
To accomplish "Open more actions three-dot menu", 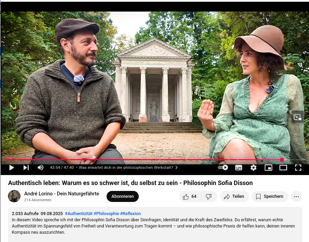I will pos(297,196).
